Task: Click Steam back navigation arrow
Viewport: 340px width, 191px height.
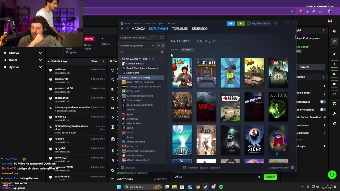Action: (x=122, y=29)
